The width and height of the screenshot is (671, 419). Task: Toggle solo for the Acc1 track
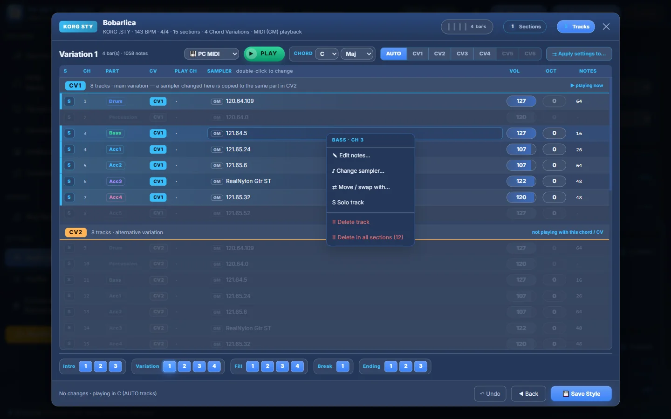pyautogui.click(x=69, y=149)
